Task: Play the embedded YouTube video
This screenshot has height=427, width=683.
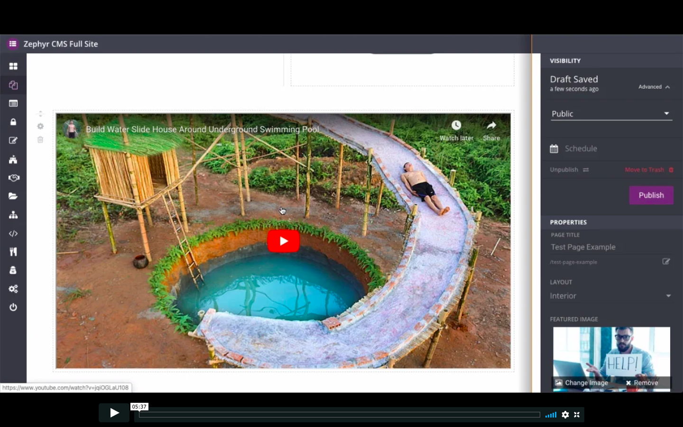Action: coord(284,241)
